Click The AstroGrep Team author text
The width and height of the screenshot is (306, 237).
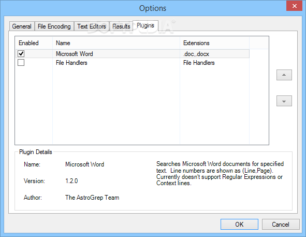[x=92, y=198]
